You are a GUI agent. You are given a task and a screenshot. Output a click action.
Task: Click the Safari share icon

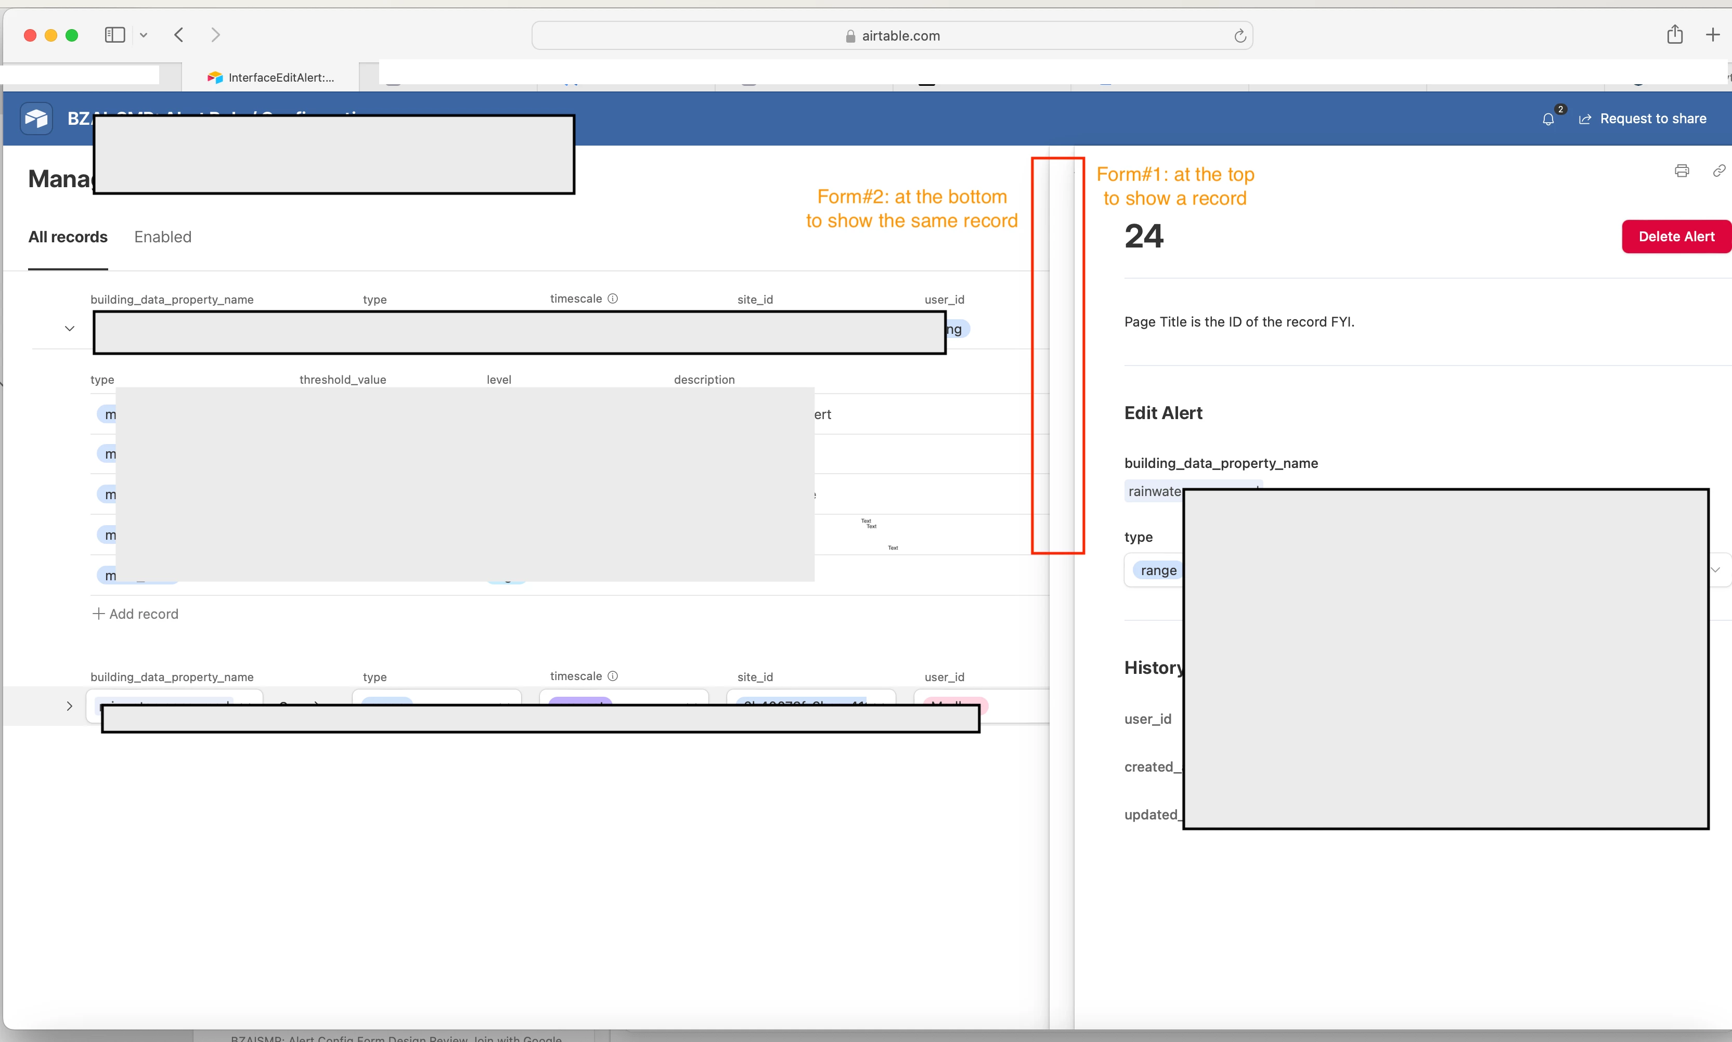click(x=1674, y=34)
